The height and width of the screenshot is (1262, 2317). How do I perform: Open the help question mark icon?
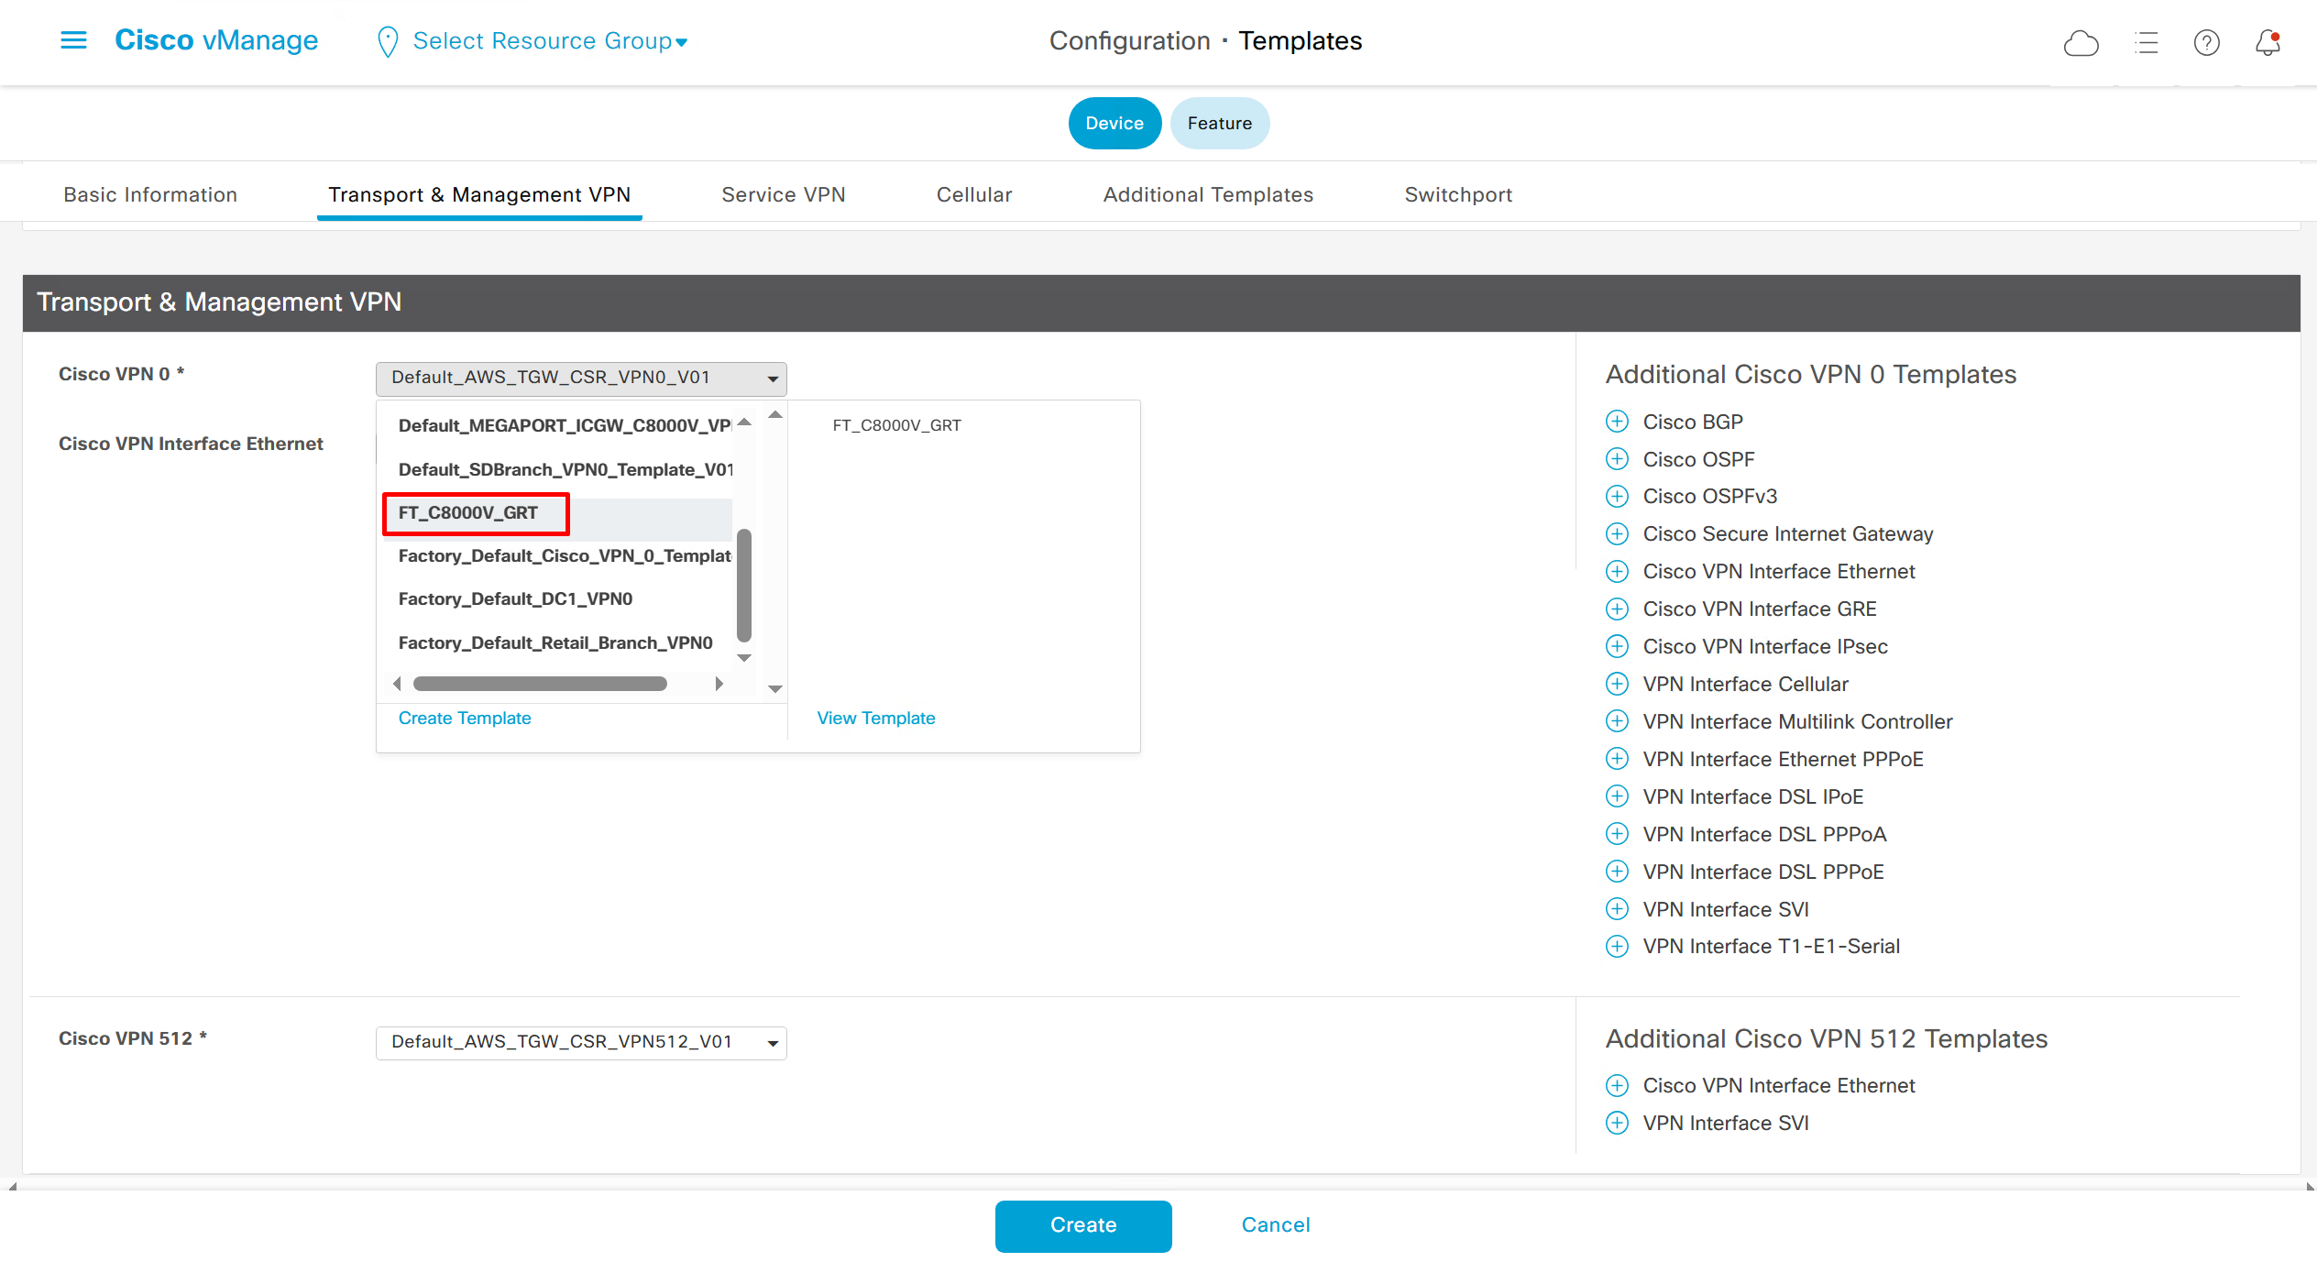(x=2206, y=42)
